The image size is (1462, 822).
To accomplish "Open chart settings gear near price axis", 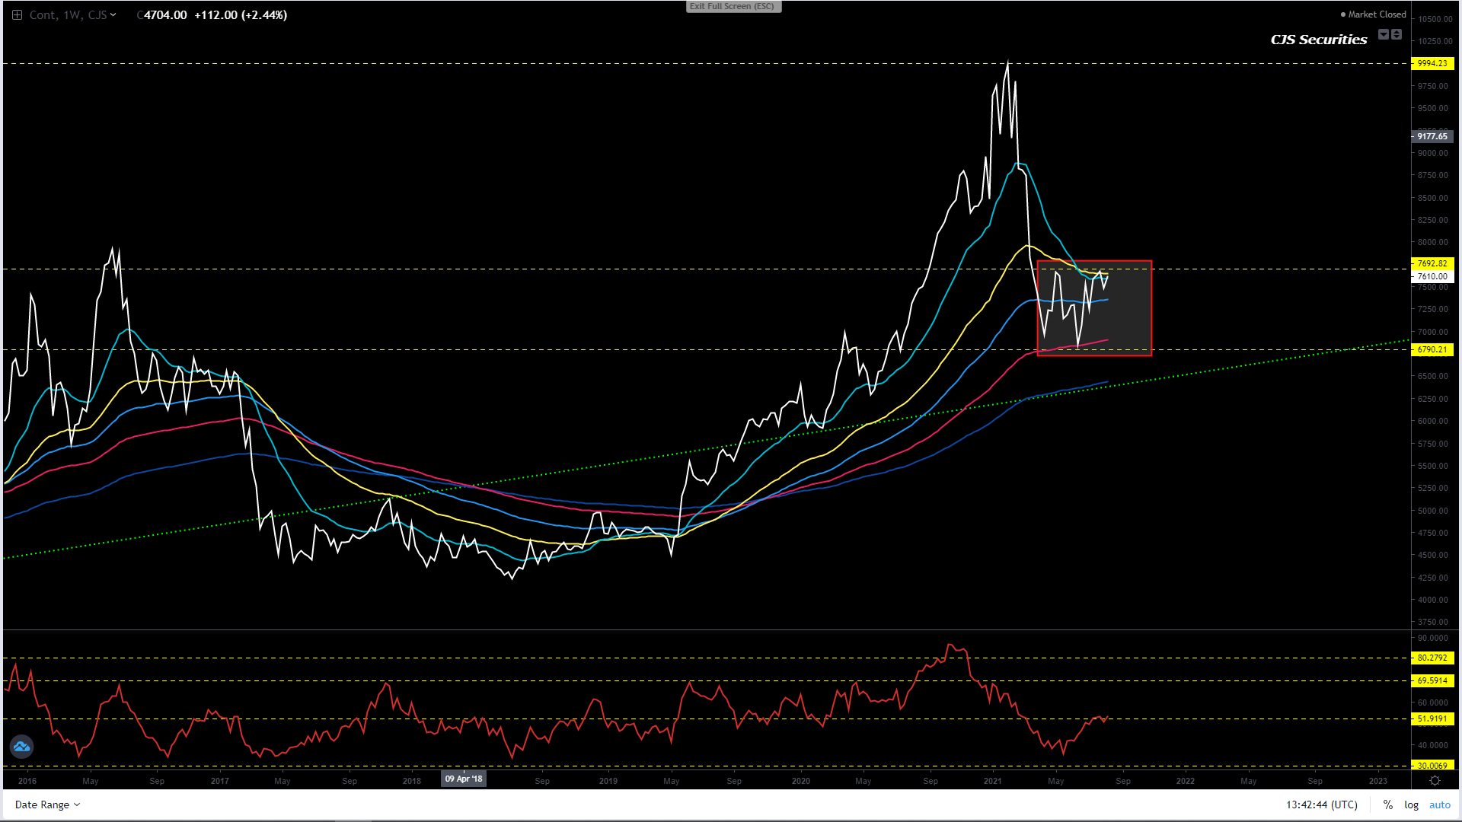I will [1435, 780].
